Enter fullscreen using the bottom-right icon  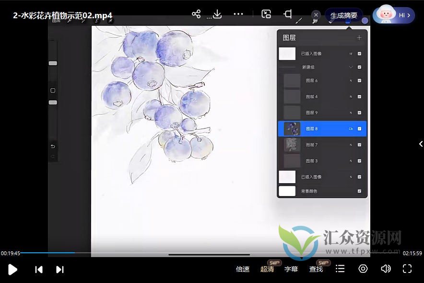pos(407,269)
